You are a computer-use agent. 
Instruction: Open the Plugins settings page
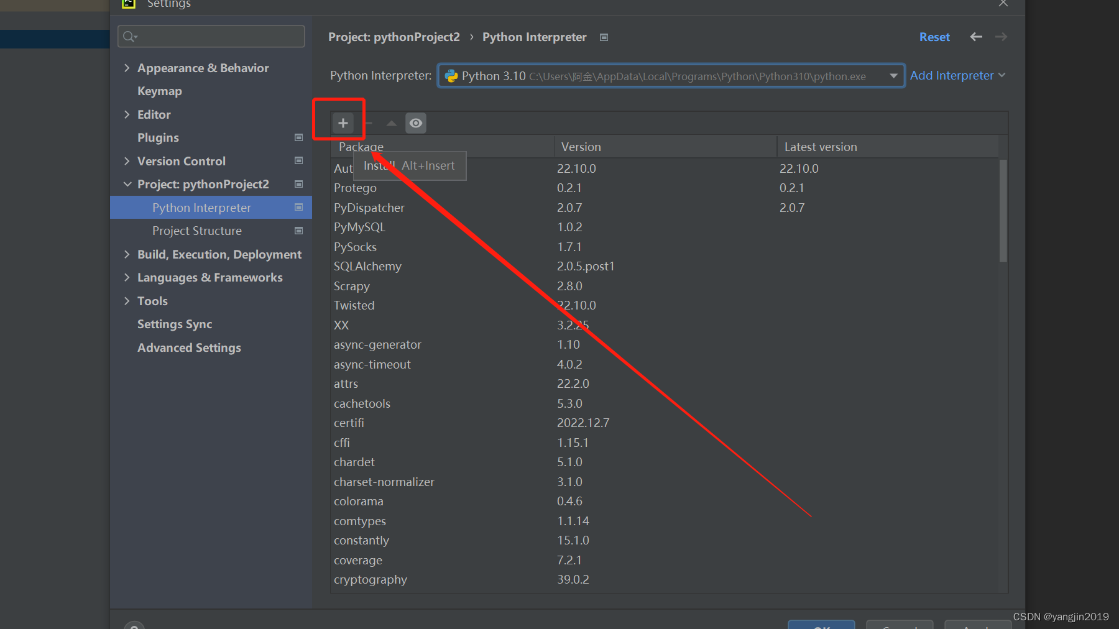(x=158, y=137)
